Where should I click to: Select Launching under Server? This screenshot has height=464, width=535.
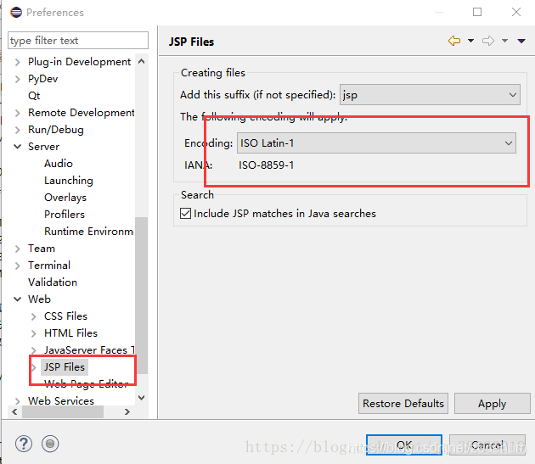(x=69, y=181)
